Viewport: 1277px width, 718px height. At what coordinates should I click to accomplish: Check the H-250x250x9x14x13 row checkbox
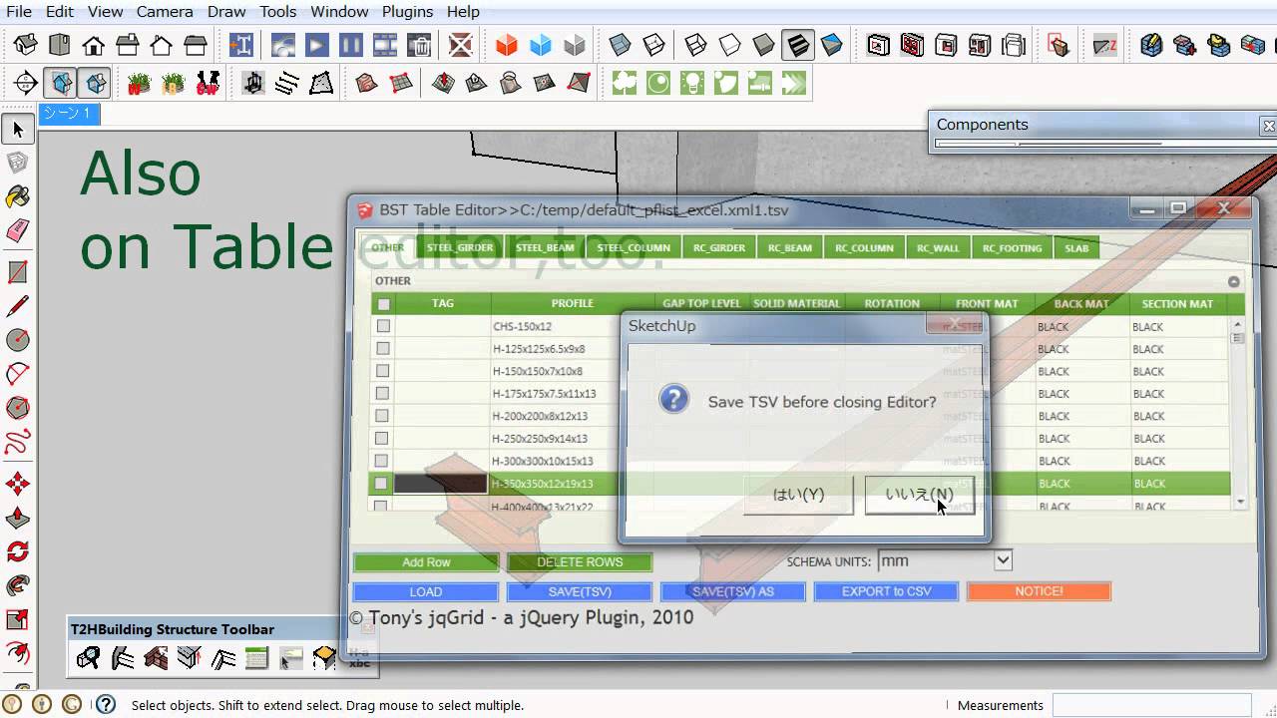pyautogui.click(x=383, y=438)
